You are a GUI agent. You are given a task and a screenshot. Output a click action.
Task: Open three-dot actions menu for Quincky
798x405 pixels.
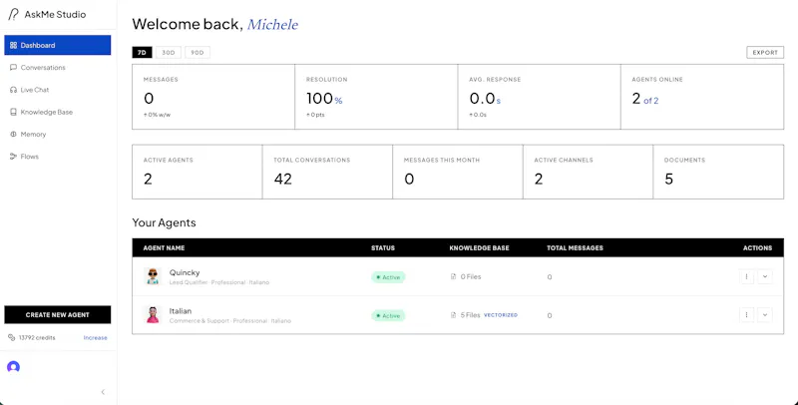(x=746, y=276)
